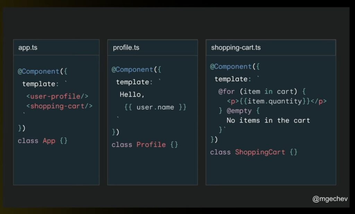Click the {{ user.name }} interpolation
Screen dimensions: 355x214
tap(155, 107)
